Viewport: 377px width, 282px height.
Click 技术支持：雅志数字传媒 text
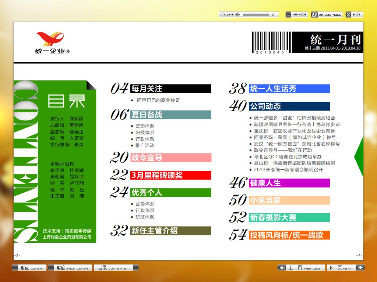click(x=67, y=231)
